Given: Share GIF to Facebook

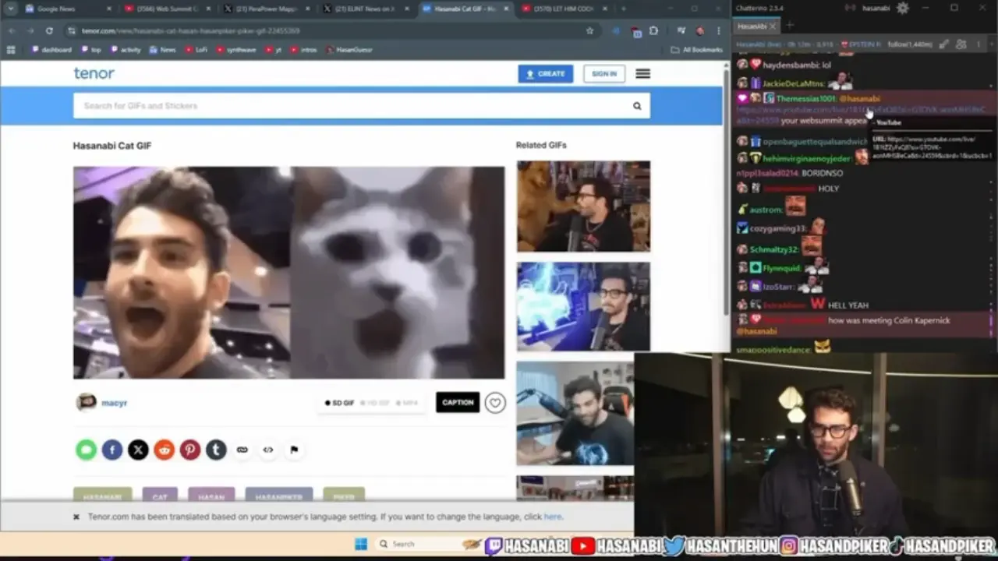Looking at the screenshot, I should [112, 450].
